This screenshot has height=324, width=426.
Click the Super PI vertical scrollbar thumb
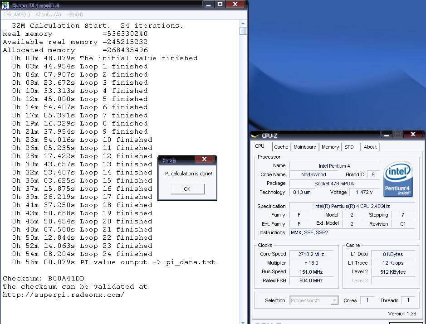click(x=243, y=31)
